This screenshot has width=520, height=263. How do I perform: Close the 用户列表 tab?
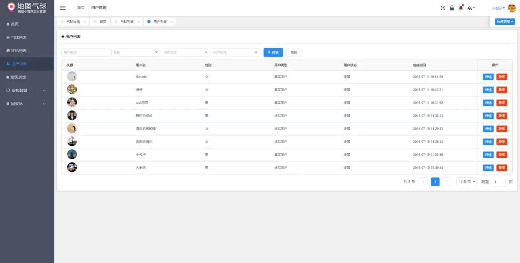click(x=171, y=22)
